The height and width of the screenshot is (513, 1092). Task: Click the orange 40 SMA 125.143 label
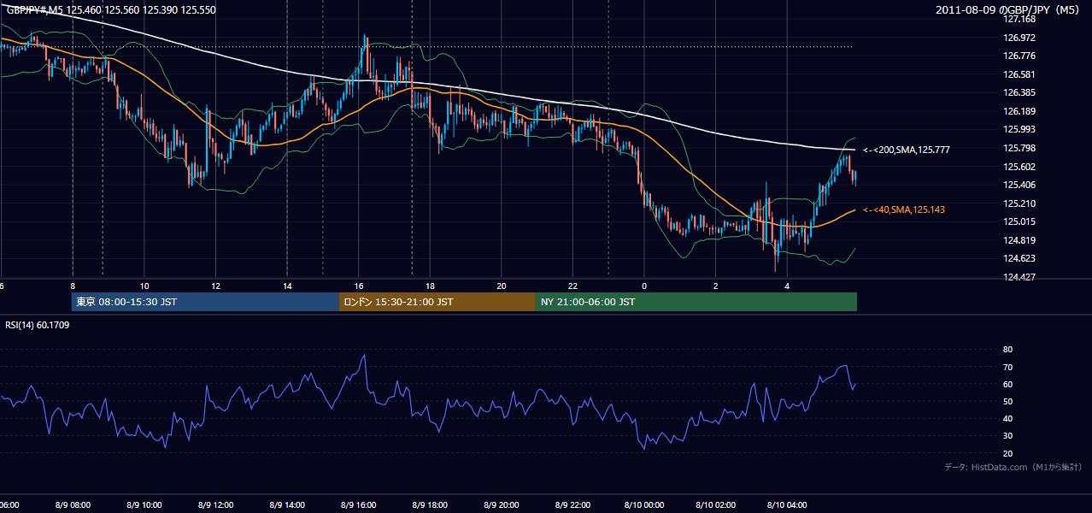click(x=903, y=209)
